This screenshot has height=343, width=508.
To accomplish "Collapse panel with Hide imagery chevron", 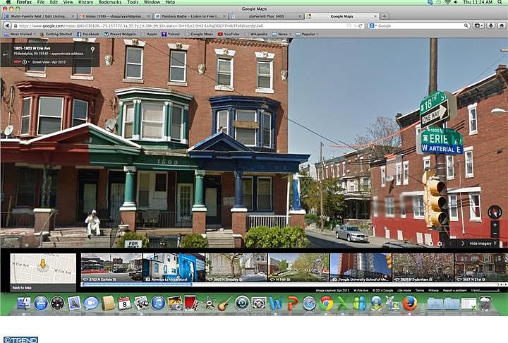I will point(495,243).
